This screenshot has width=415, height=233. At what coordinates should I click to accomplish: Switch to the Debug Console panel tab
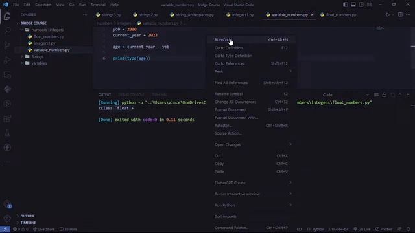(x=131, y=95)
